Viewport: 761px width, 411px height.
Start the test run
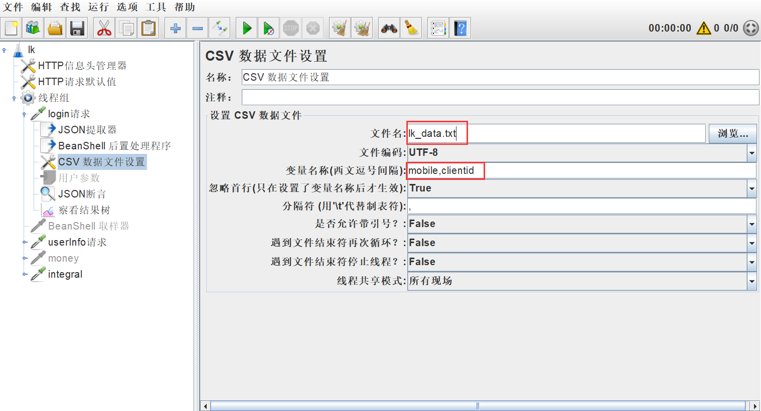[246, 28]
